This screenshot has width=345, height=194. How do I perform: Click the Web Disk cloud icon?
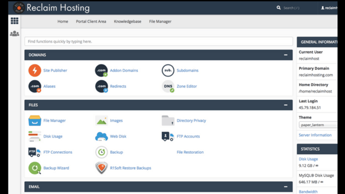(101, 136)
